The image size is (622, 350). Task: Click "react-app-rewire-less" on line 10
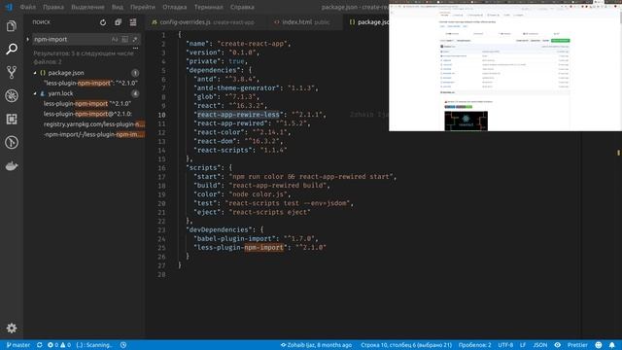tap(238, 115)
